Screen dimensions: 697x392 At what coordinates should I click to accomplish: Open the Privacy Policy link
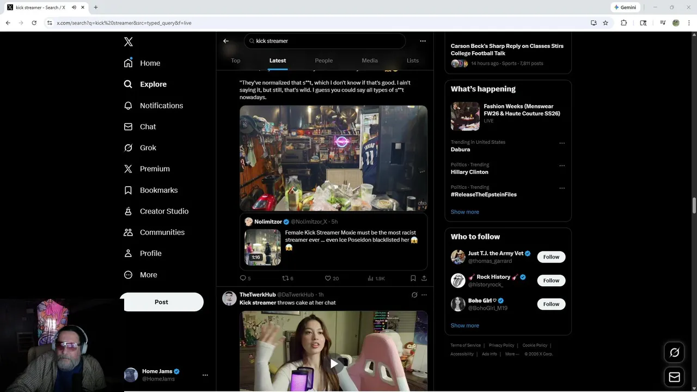click(502, 345)
